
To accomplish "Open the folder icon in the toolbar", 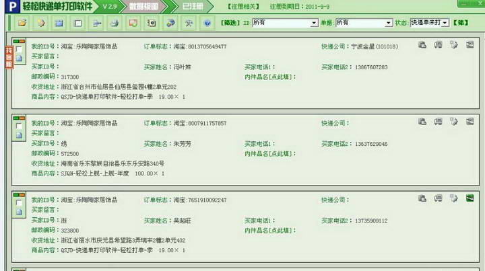I will pos(22,23).
